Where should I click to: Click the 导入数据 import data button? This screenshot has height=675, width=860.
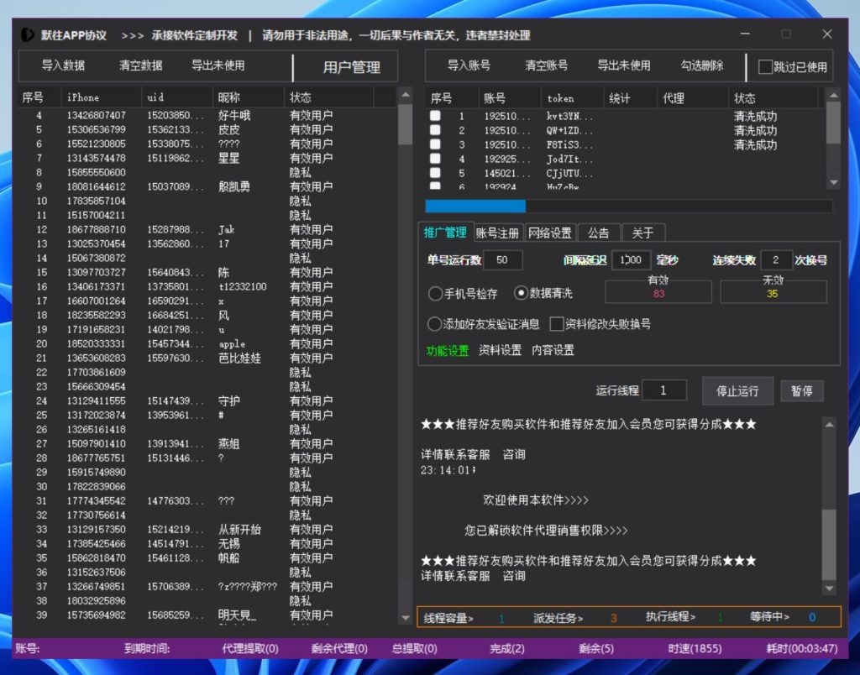tap(63, 65)
